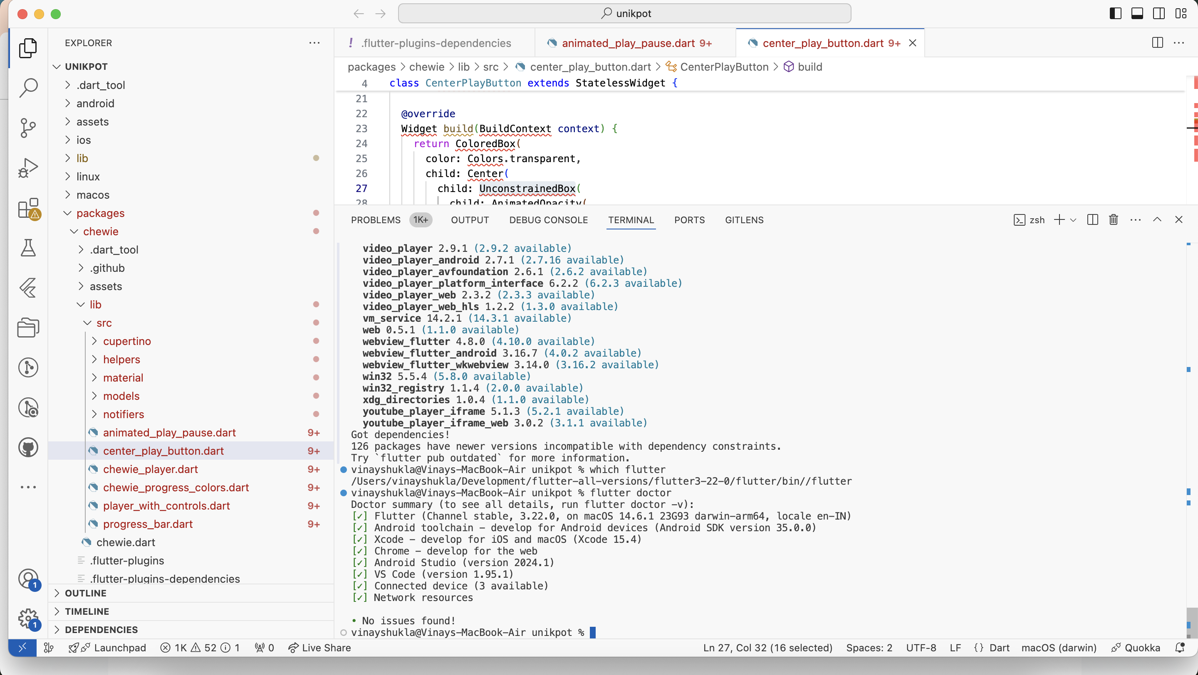
Task: Collapse the UNIKPOT root folder
Action: click(x=191, y=67)
